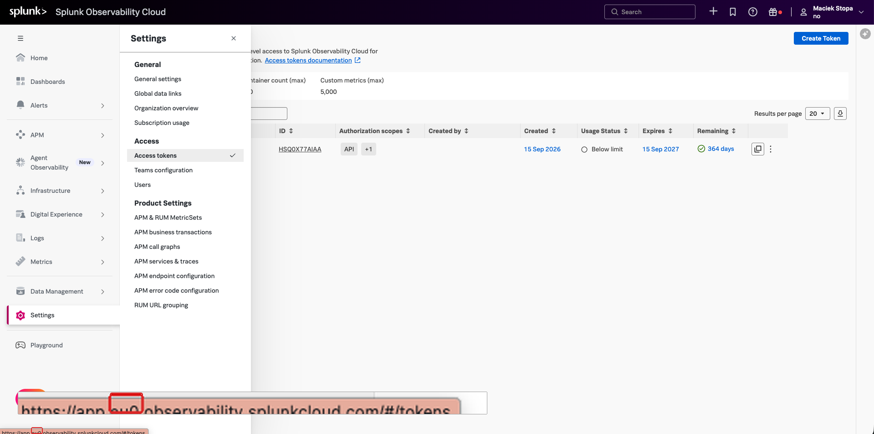Expand the Logs submenu

pos(102,238)
